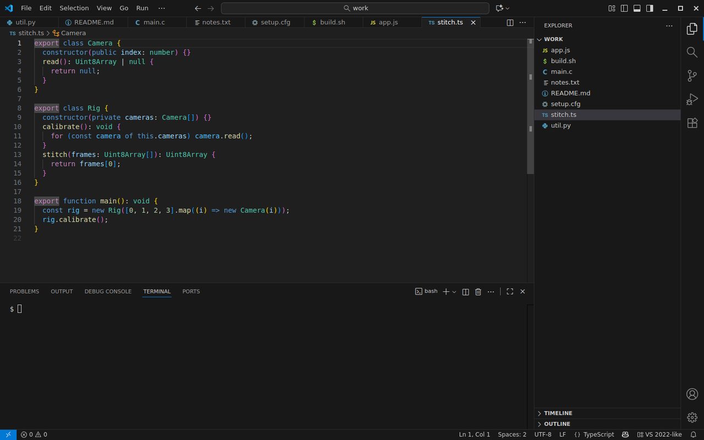704x440 pixels.
Task: Toggle the secondary side bar
Action: click(x=650, y=8)
